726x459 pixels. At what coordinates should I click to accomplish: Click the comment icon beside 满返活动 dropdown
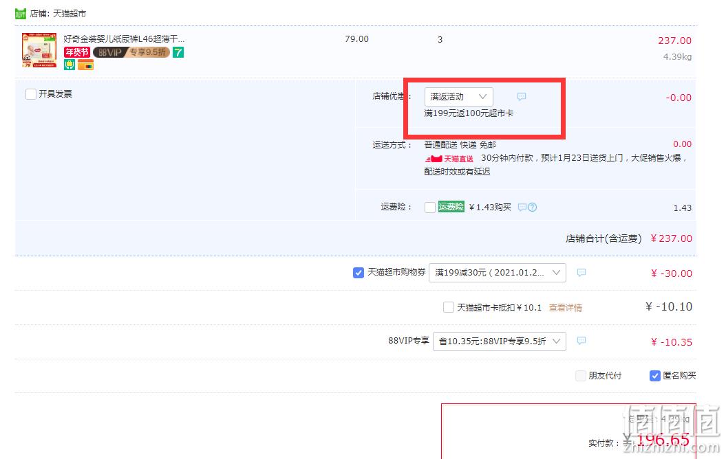[522, 97]
